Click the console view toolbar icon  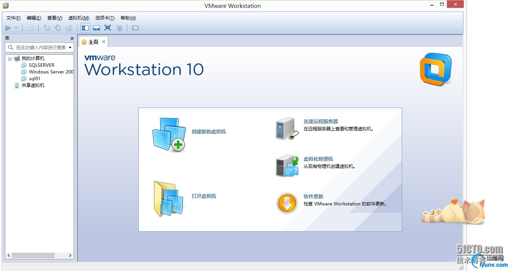pyautogui.click(x=135, y=28)
